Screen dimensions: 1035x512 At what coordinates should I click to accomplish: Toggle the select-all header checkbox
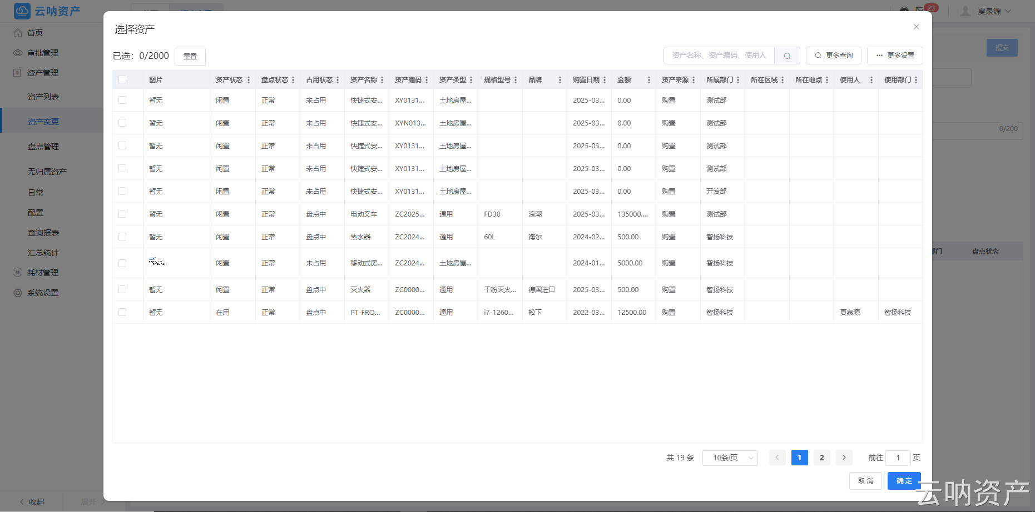click(122, 79)
